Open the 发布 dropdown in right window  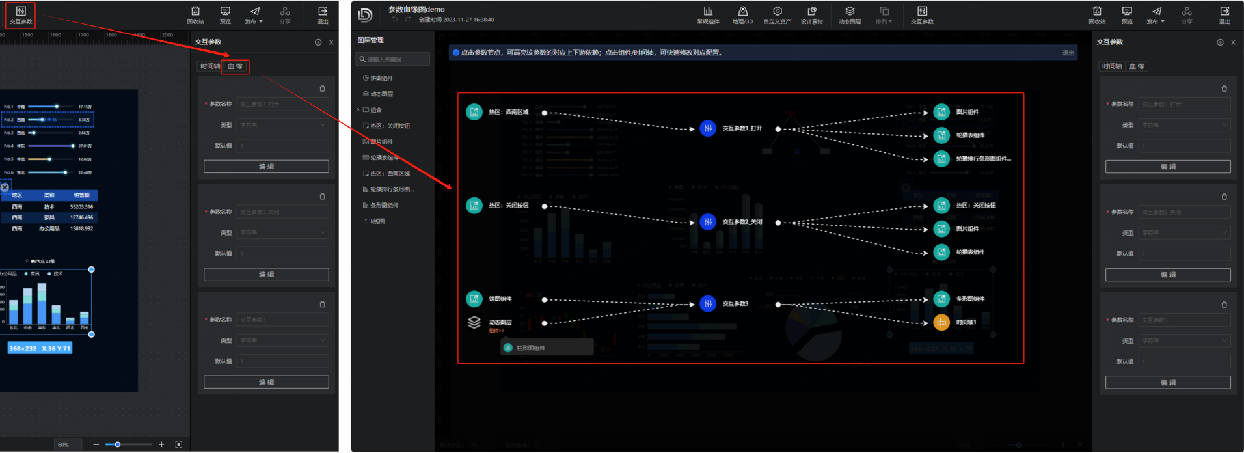click(x=1156, y=15)
